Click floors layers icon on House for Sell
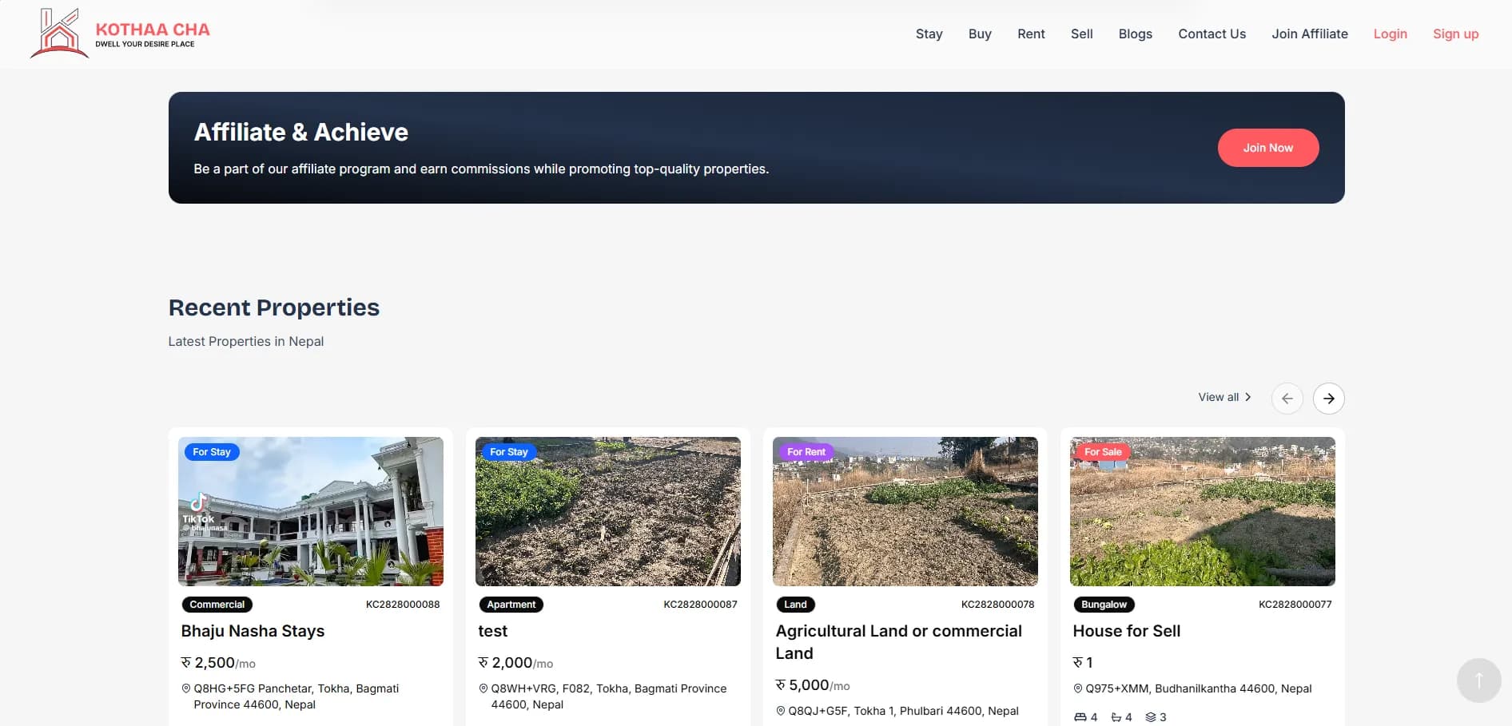Screen dimensions: 1512x726 click(x=1151, y=717)
